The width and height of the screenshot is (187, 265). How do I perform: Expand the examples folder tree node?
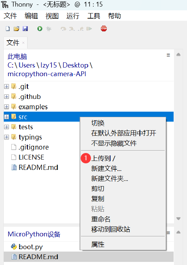coord(7,107)
